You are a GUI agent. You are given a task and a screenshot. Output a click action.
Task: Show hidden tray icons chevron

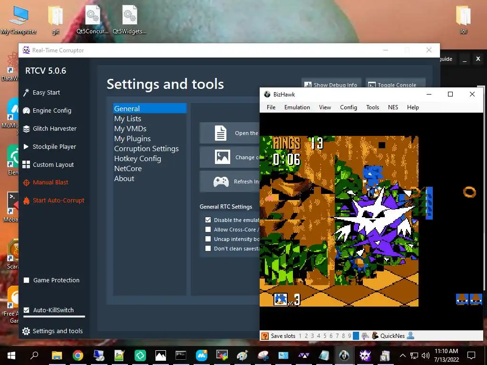pyautogui.click(x=402, y=355)
